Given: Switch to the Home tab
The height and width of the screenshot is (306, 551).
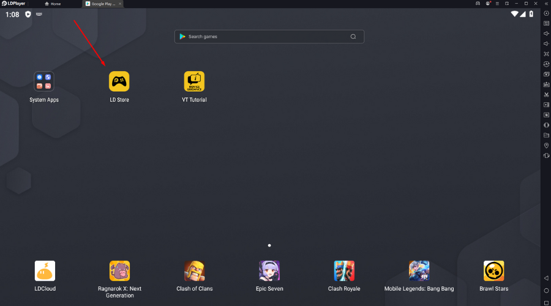Looking at the screenshot, I should tap(53, 4).
